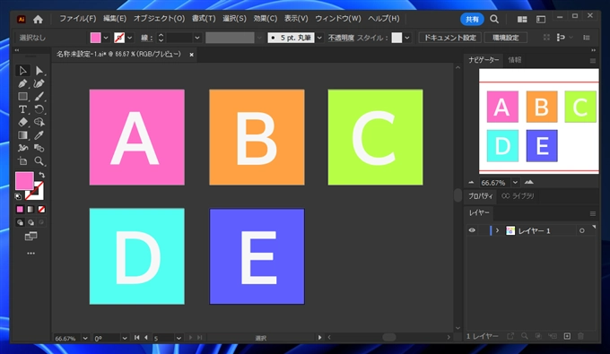Select the Curvature tool

[39, 83]
